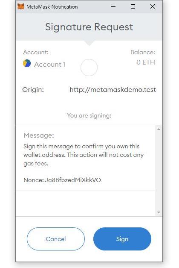The image size is (179, 268).
Task: Maximize the MetaMask Notification window
Action: point(133,6)
